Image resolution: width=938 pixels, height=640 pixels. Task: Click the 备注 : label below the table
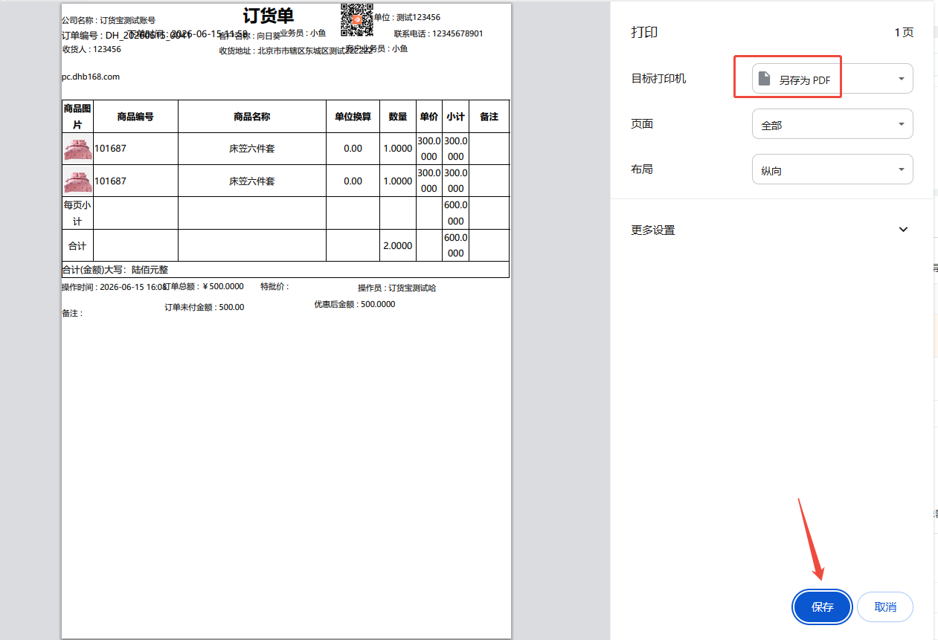72,314
